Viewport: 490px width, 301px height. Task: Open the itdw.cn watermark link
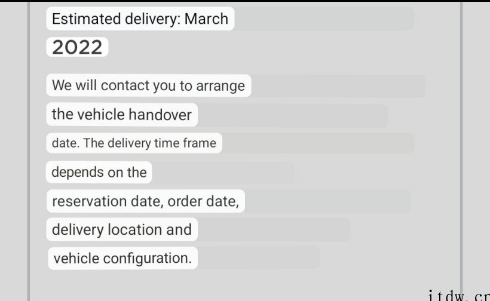459,295
